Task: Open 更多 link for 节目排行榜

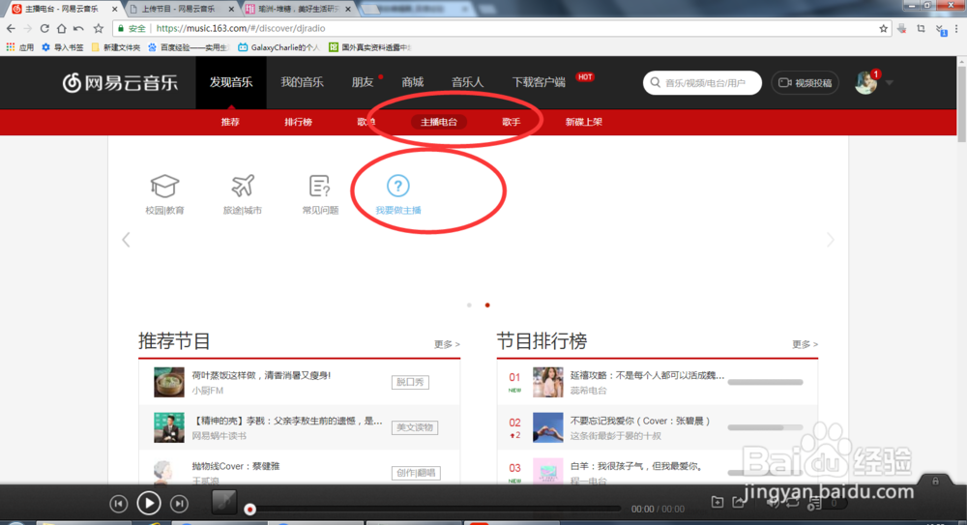Action: tap(805, 344)
